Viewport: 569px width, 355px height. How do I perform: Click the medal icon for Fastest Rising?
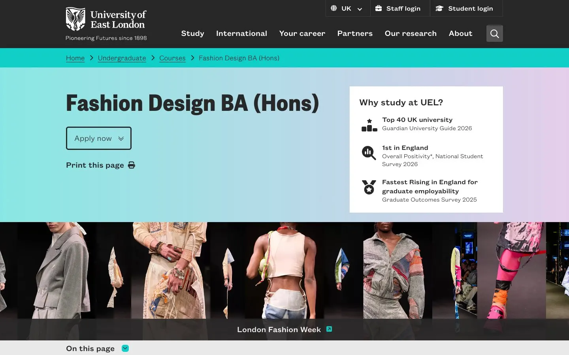(x=369, y=187)
